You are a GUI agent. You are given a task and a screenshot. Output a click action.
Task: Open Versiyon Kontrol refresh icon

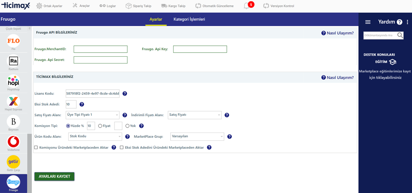click(x=266, y=6)
